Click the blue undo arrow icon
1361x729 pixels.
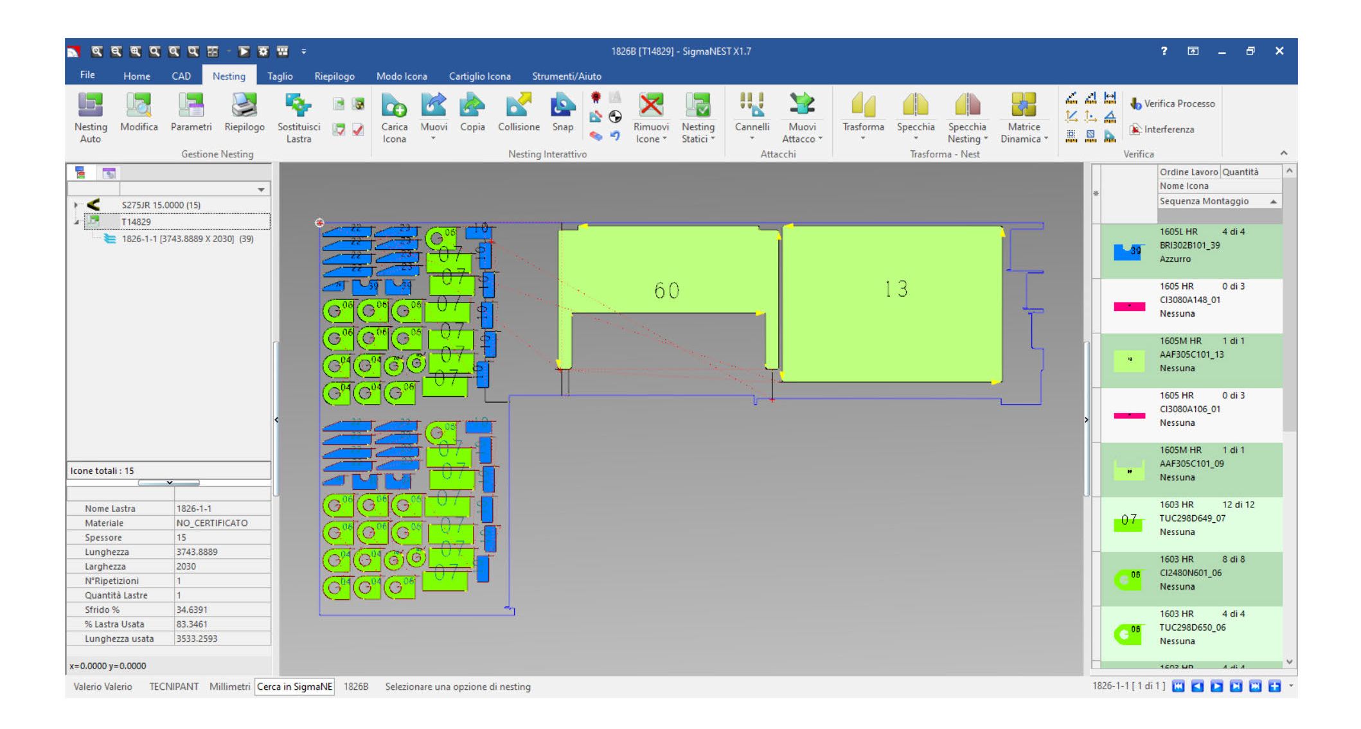(x=615, y=136)
